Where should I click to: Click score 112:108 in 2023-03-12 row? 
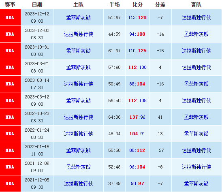(x=137, y=100)
